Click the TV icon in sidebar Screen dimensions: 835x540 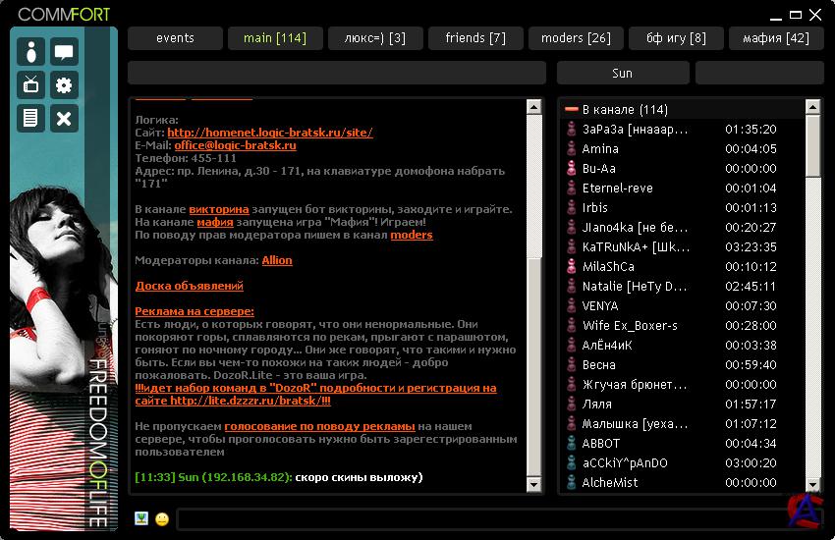click(x=31, y=85)
